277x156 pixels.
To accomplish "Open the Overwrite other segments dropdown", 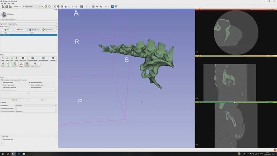I will click(x=36, y=111).
